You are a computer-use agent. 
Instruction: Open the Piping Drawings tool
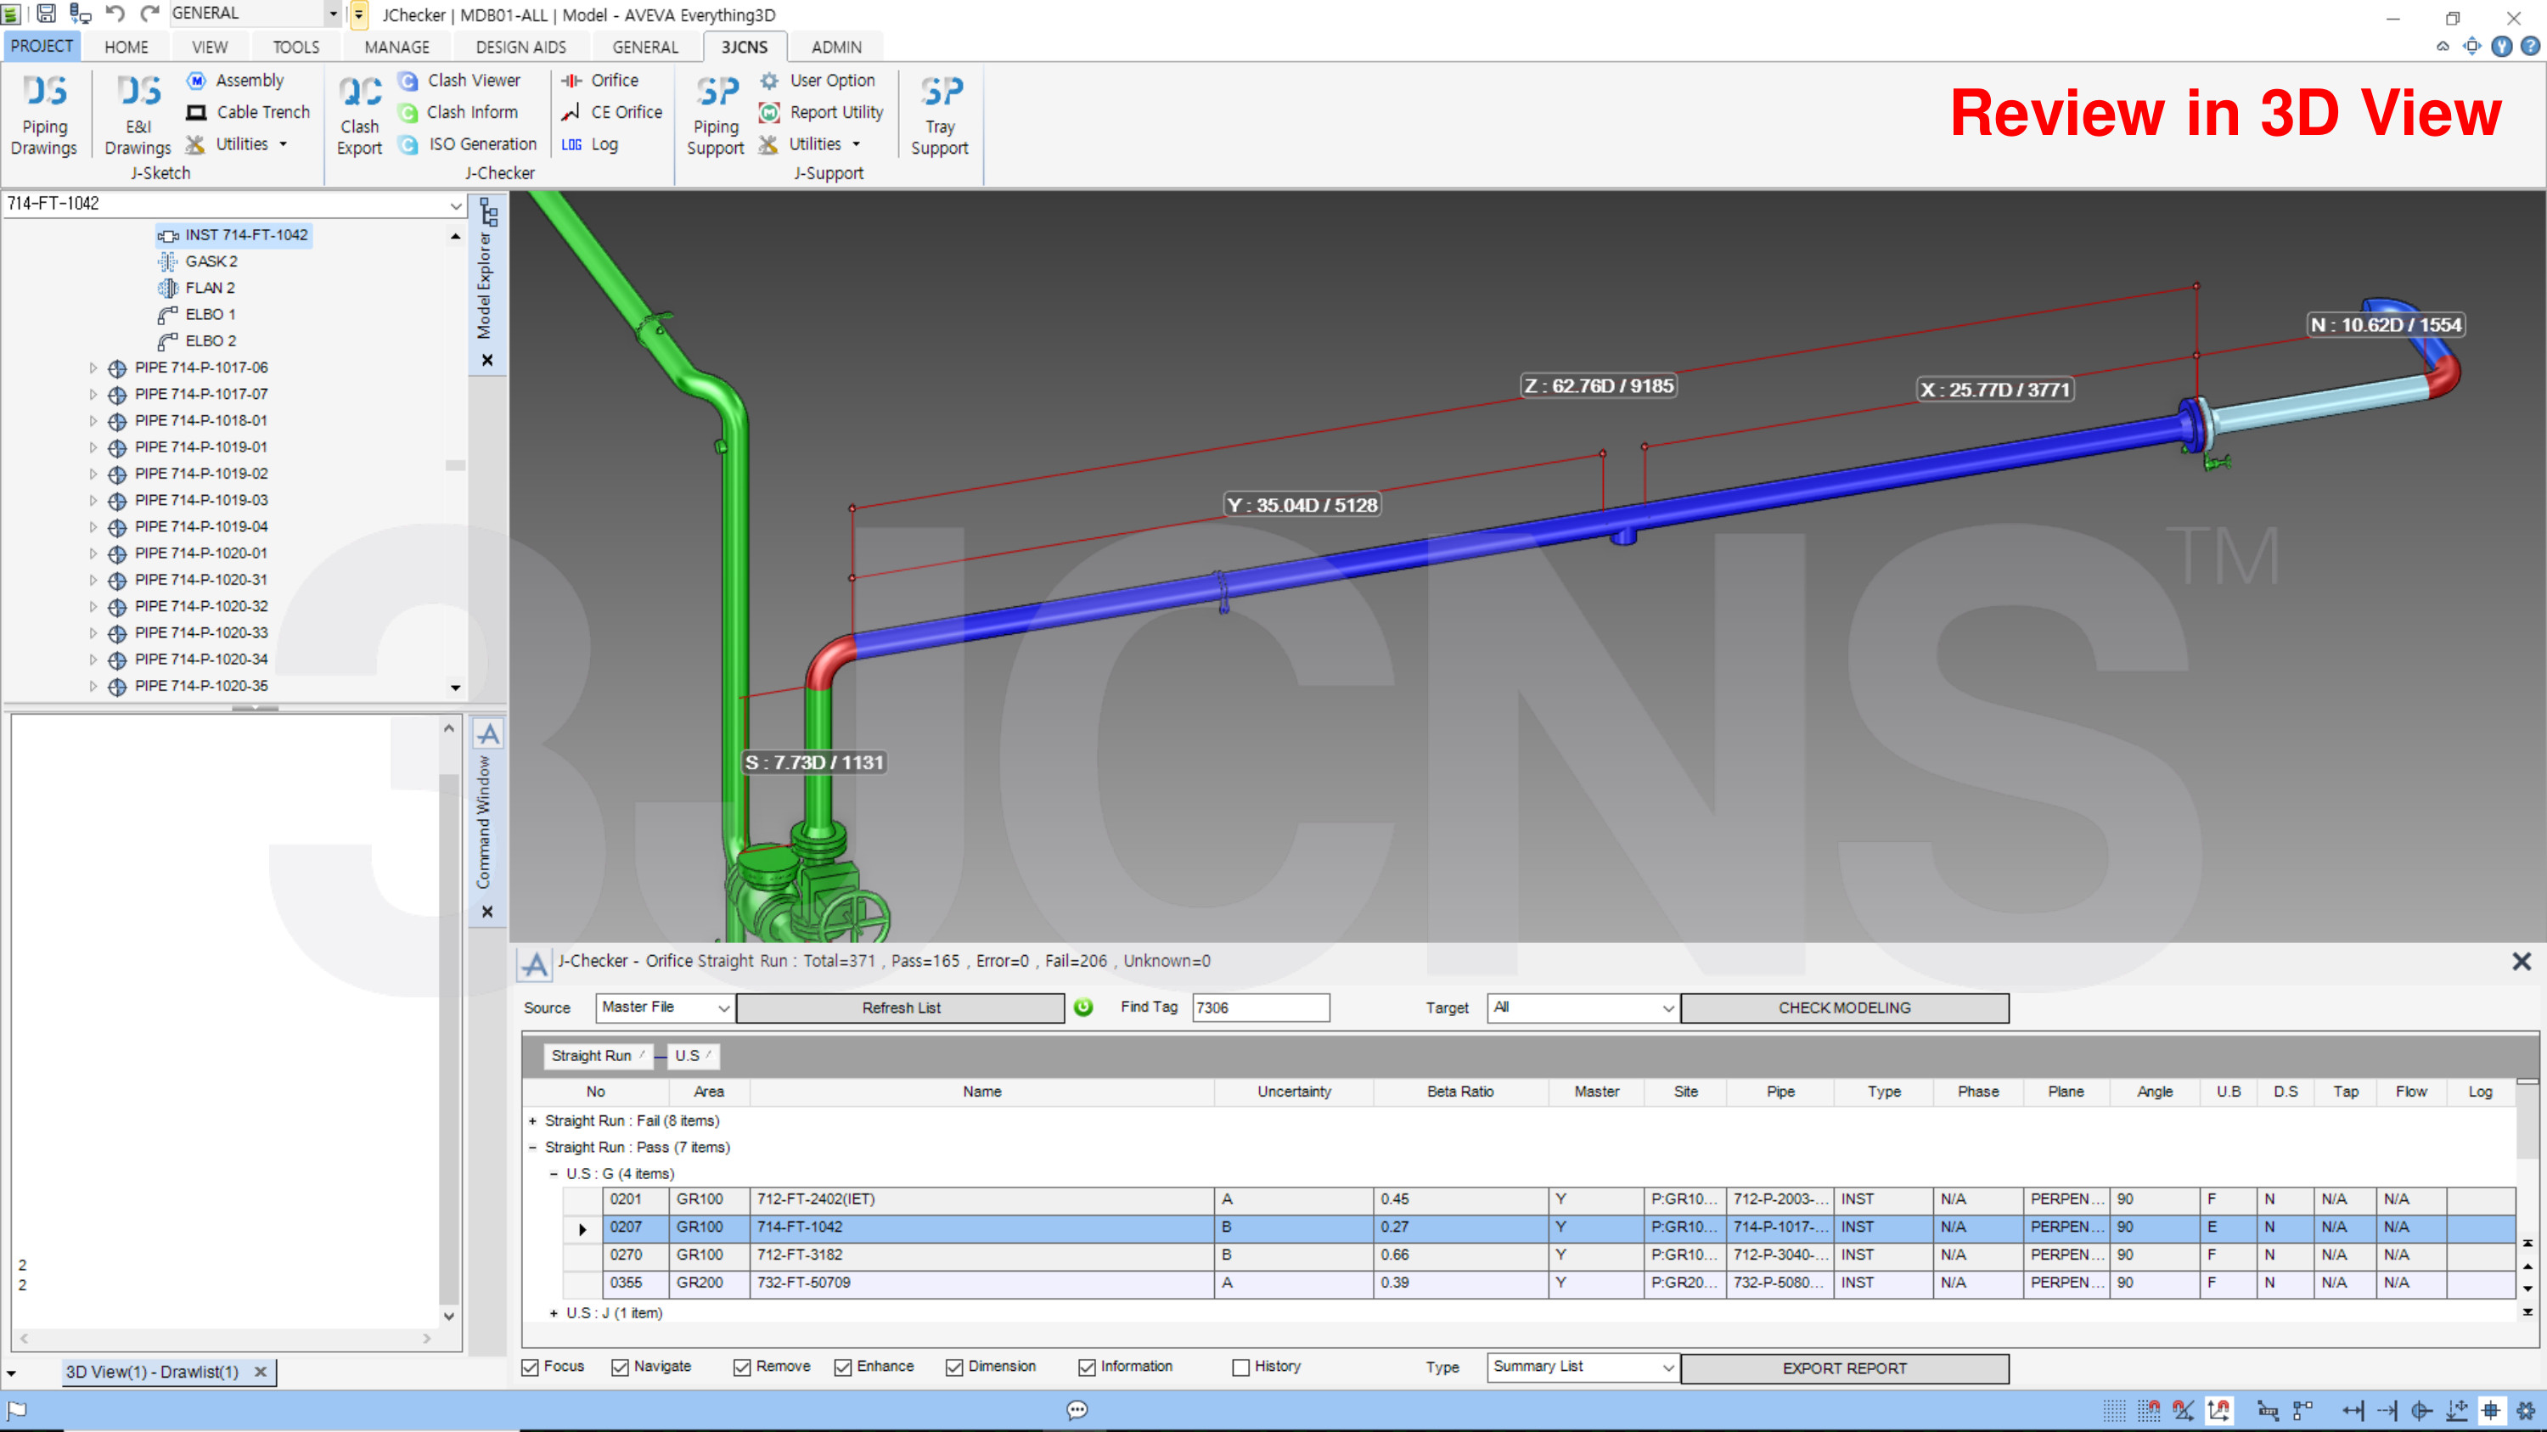tap(44, 114)
